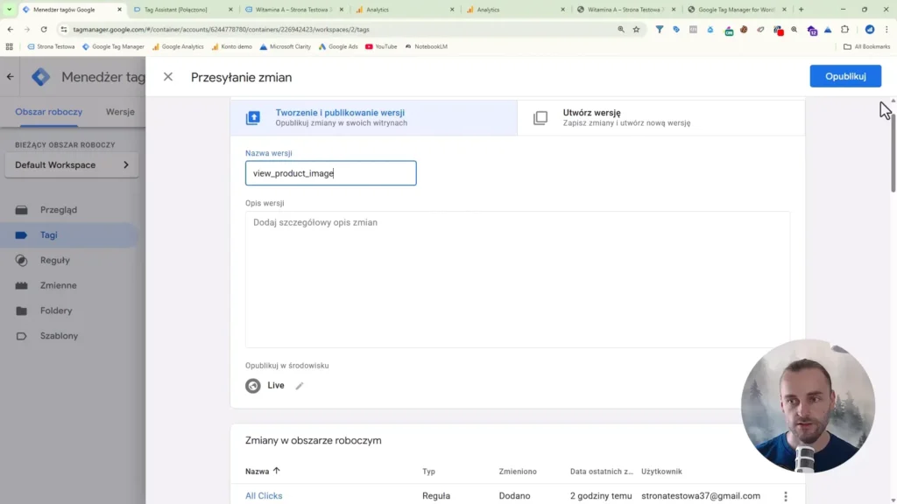The width and height of the screenshot is (897, 504).
Task: Click the Google Tag Manager logo
Action: pyautogui.click(x=40, y=77)
